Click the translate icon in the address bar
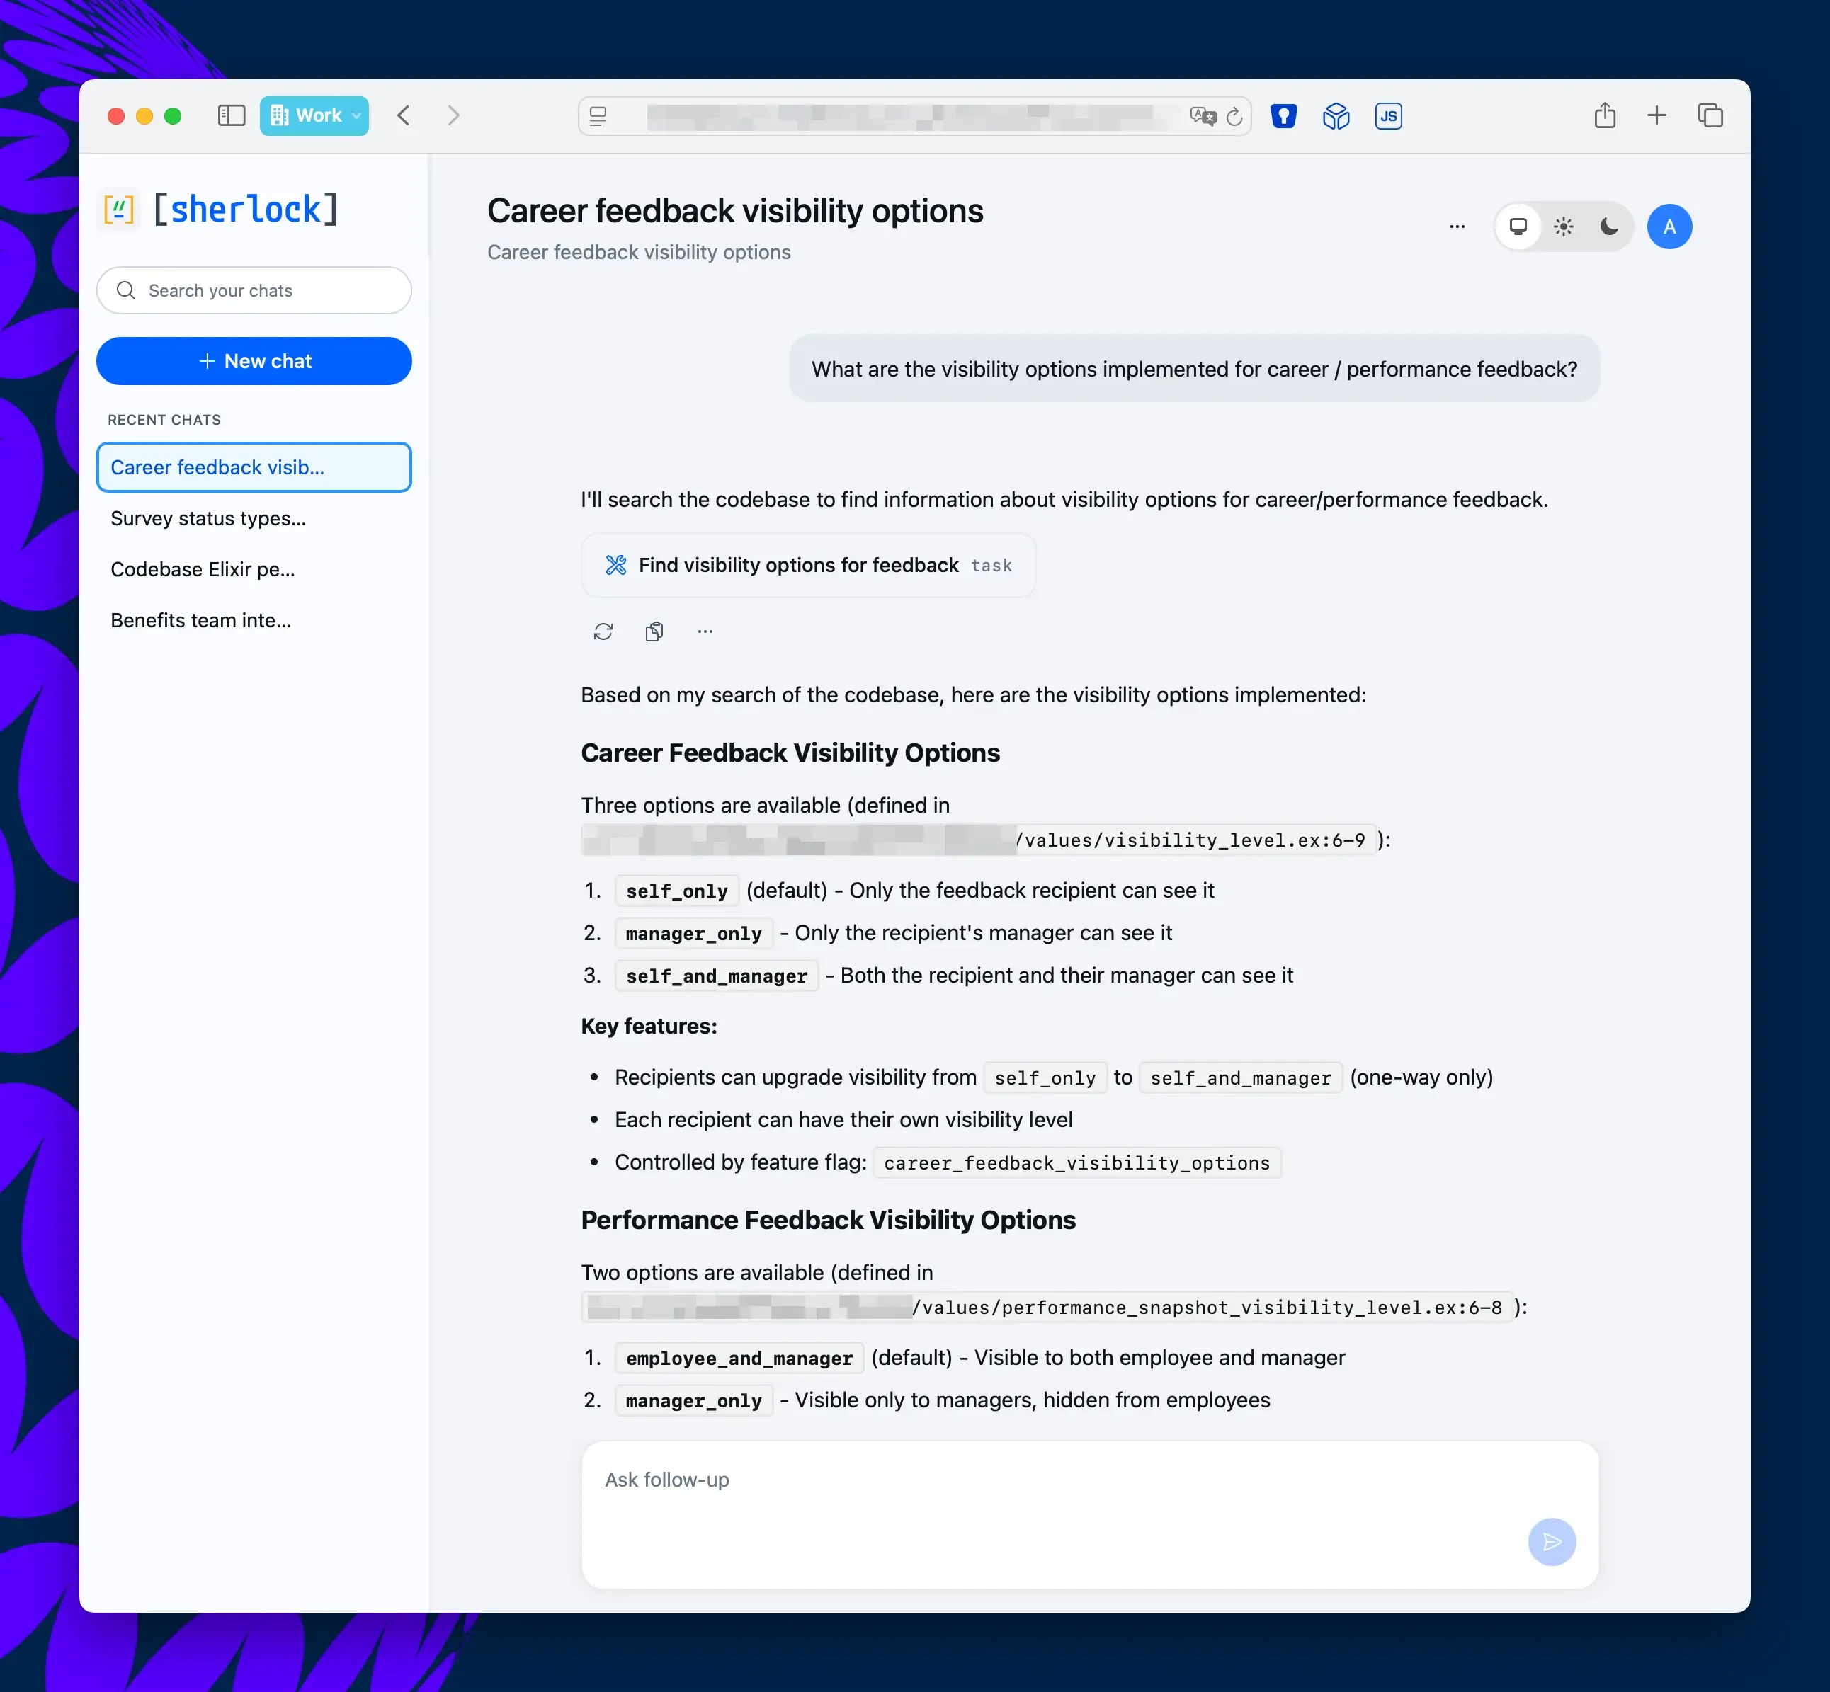This screenshot has height=1692, width=1830. 1205,116
